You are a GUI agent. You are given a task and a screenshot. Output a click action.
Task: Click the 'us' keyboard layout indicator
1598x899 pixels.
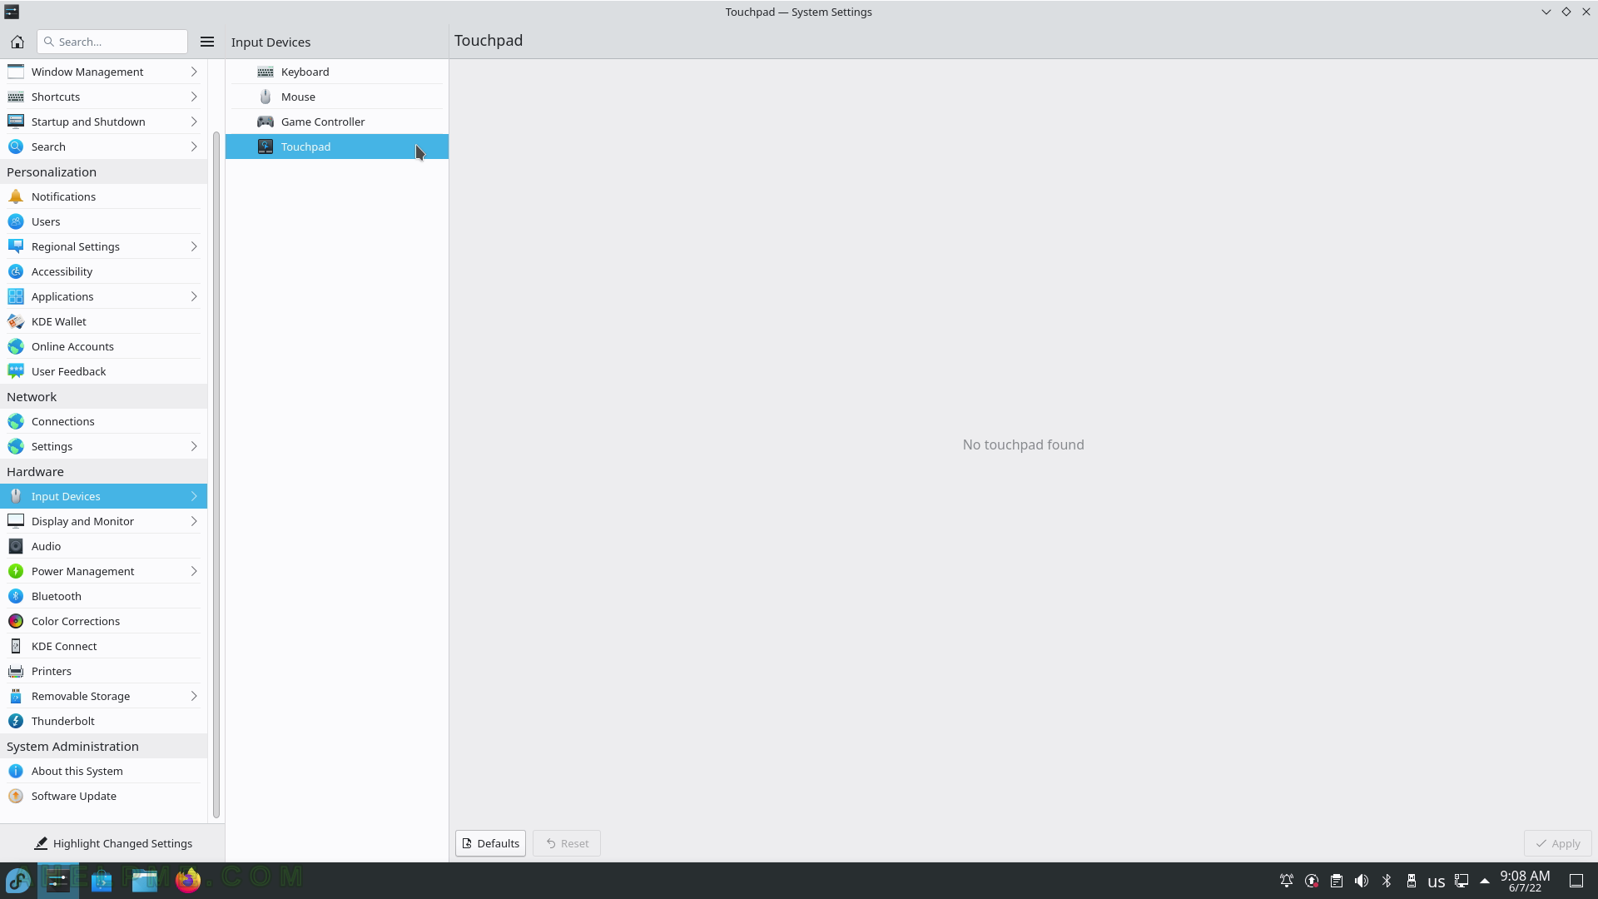point(1437,882)
